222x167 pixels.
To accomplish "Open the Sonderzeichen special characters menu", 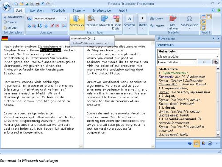I will 190,22.
